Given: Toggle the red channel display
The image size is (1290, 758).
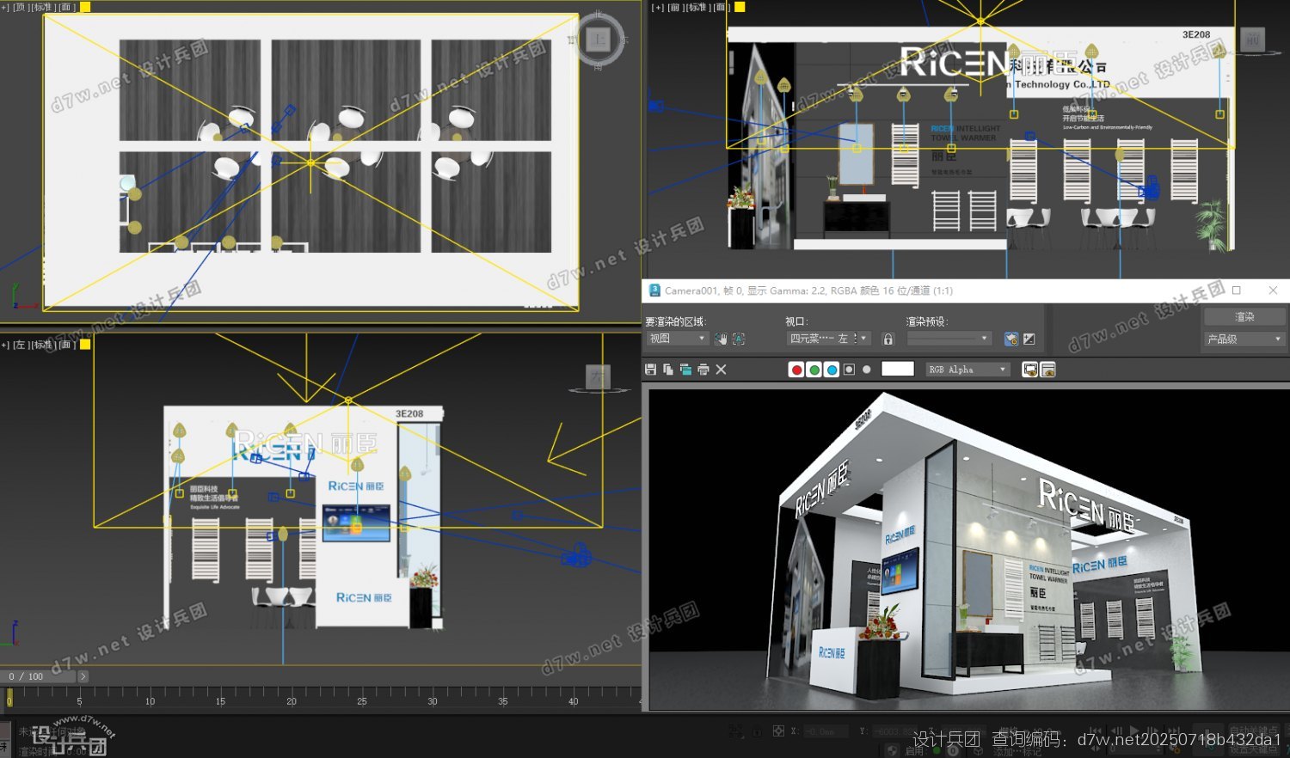Looking at the screenshot, I should [796, 370].
